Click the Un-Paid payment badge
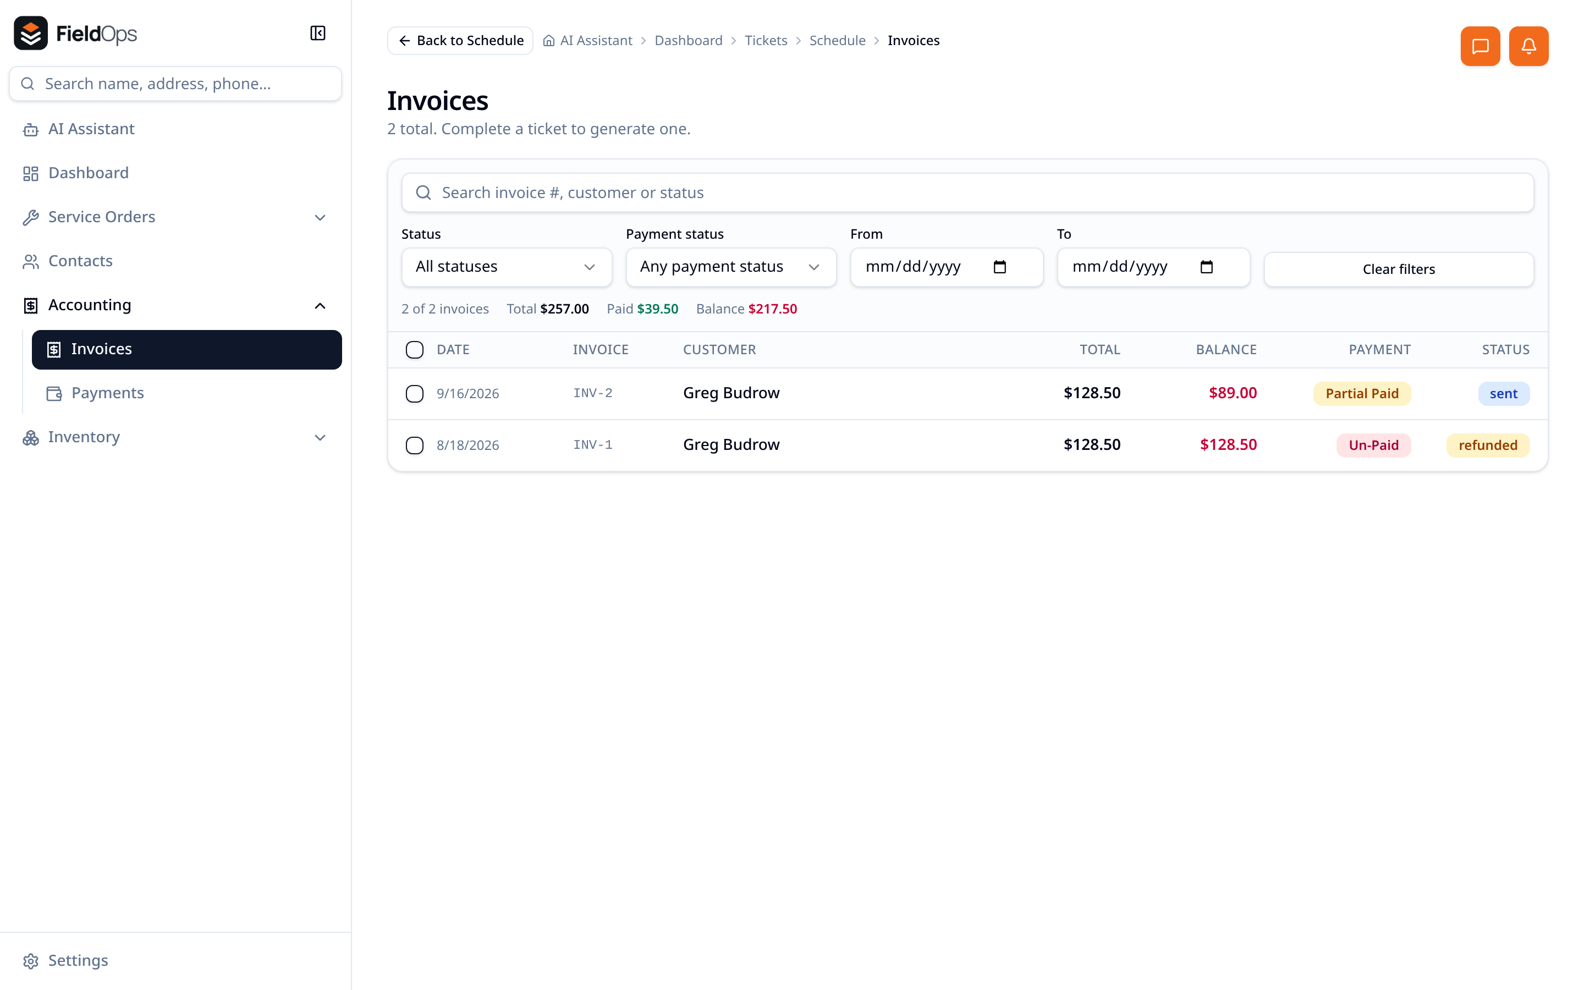Viewport: 1584px width, 990px height. [x=1373, y=446]
